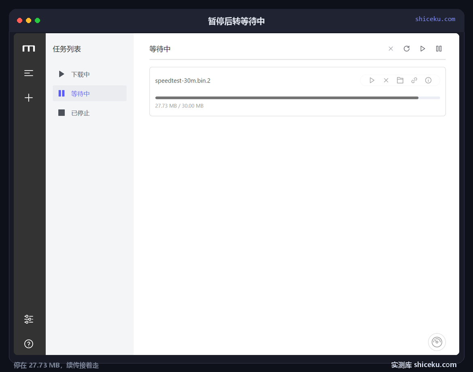The width and height of the screenshot is (473, 372).
Task: Show info for speedtest-30m.bin.2 task
Action: 428,80
